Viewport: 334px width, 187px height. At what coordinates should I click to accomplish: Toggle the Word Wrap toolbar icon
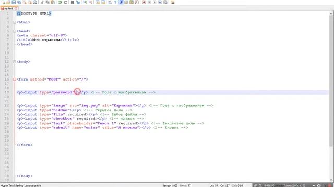coord(110,2)
